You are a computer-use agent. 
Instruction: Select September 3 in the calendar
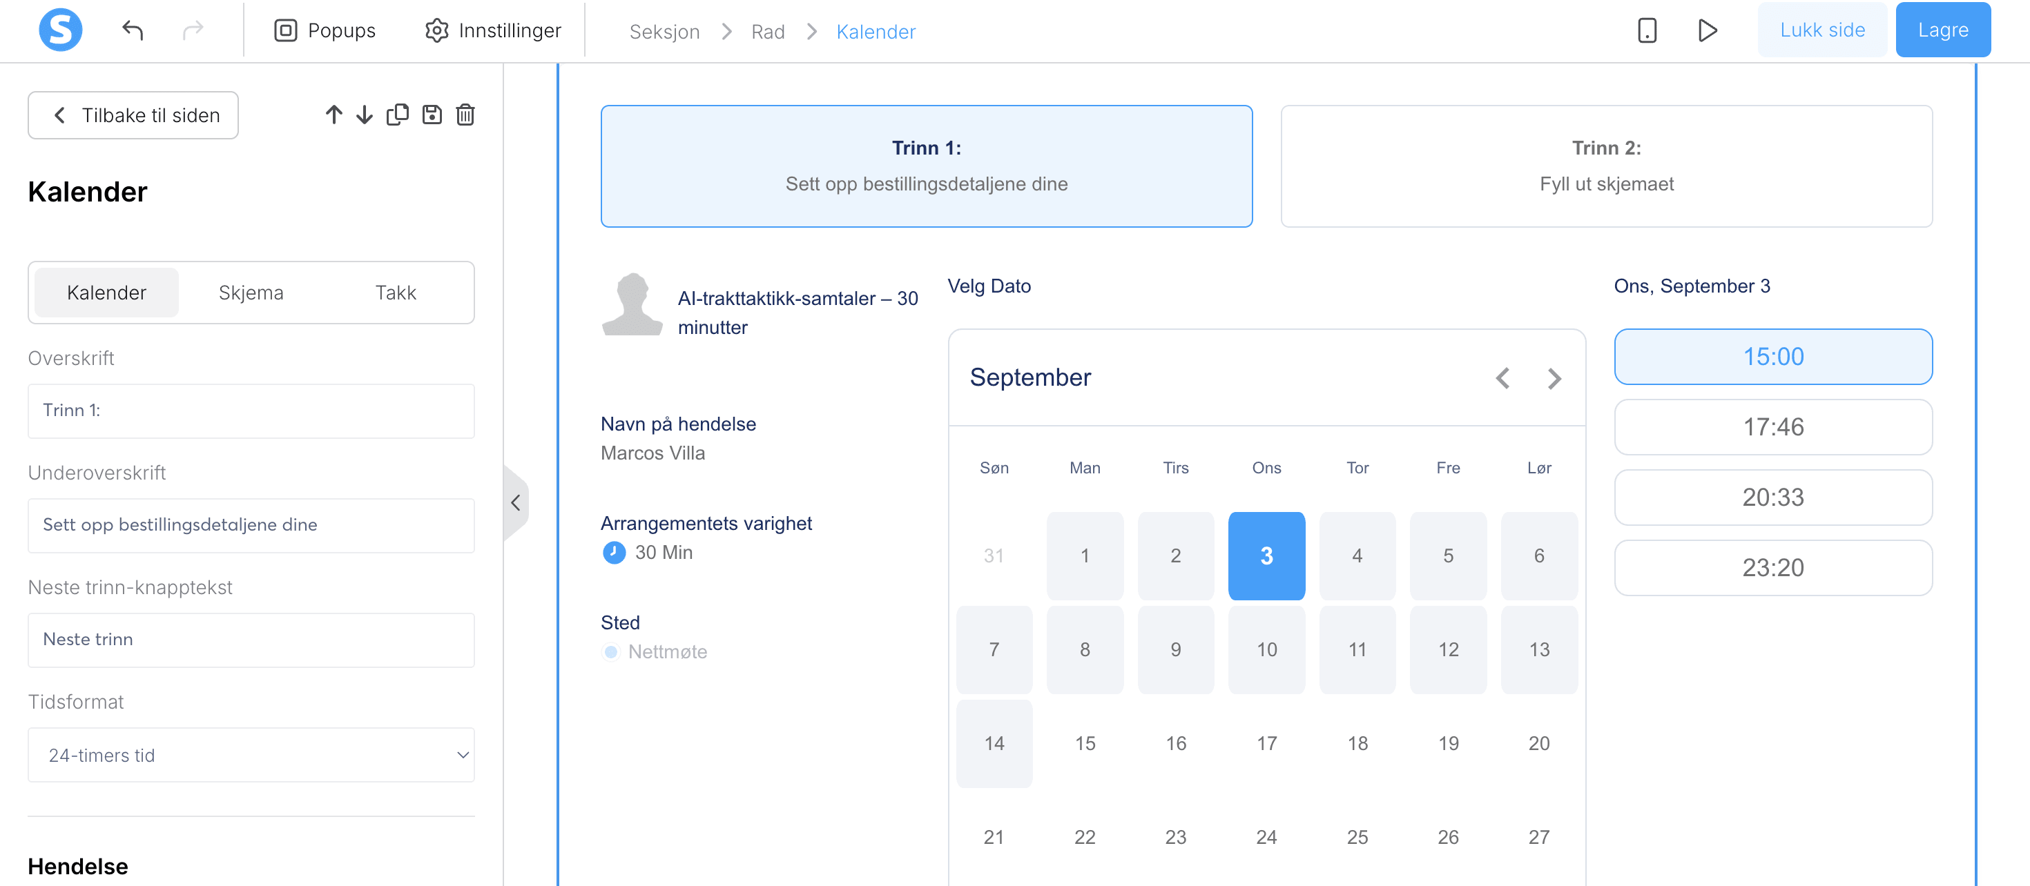click(x=1266, y=555)
